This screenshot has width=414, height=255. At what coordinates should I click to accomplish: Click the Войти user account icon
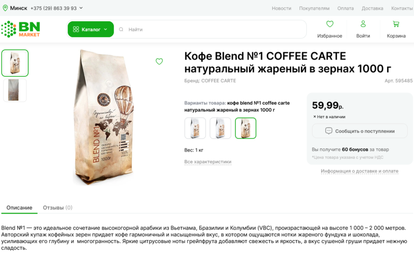(363, 24)
